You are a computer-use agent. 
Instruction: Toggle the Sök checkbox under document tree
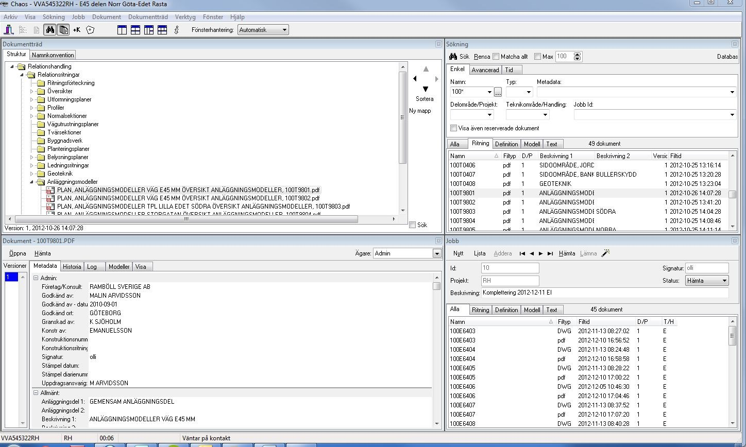click(412, 225)
